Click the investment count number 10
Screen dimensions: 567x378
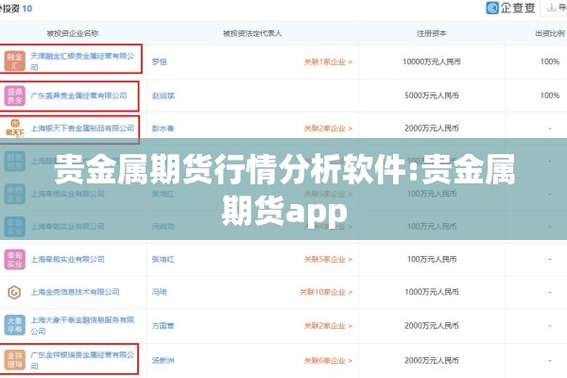[27, 9]
